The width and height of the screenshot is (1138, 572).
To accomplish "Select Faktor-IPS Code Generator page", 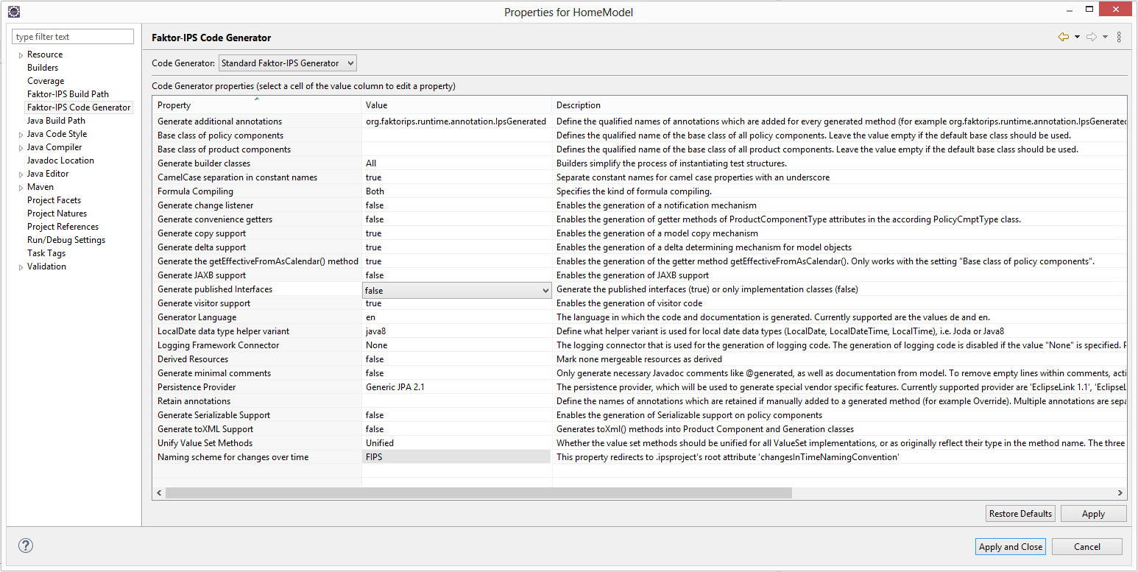I will pyautogui.click(x=79, y=107).
